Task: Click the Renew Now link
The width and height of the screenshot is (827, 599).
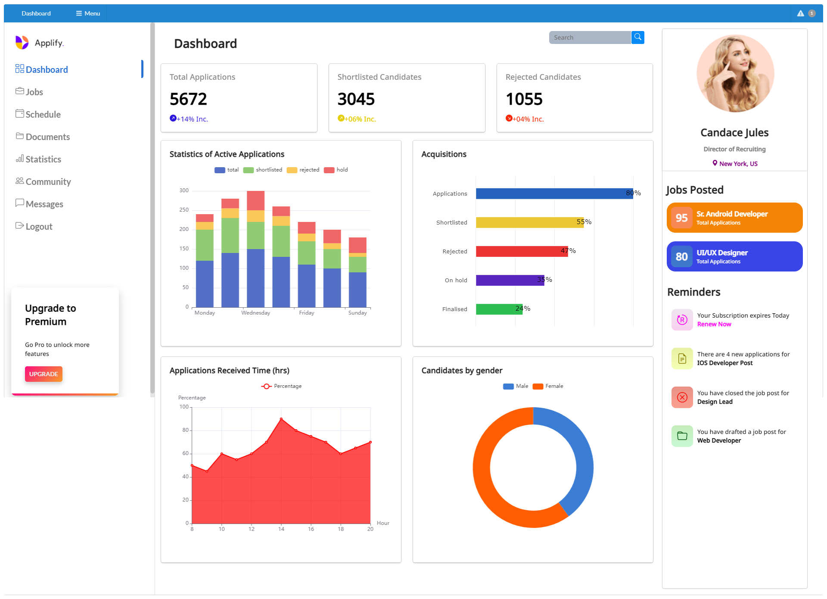Action: click(x=714, y=324)
